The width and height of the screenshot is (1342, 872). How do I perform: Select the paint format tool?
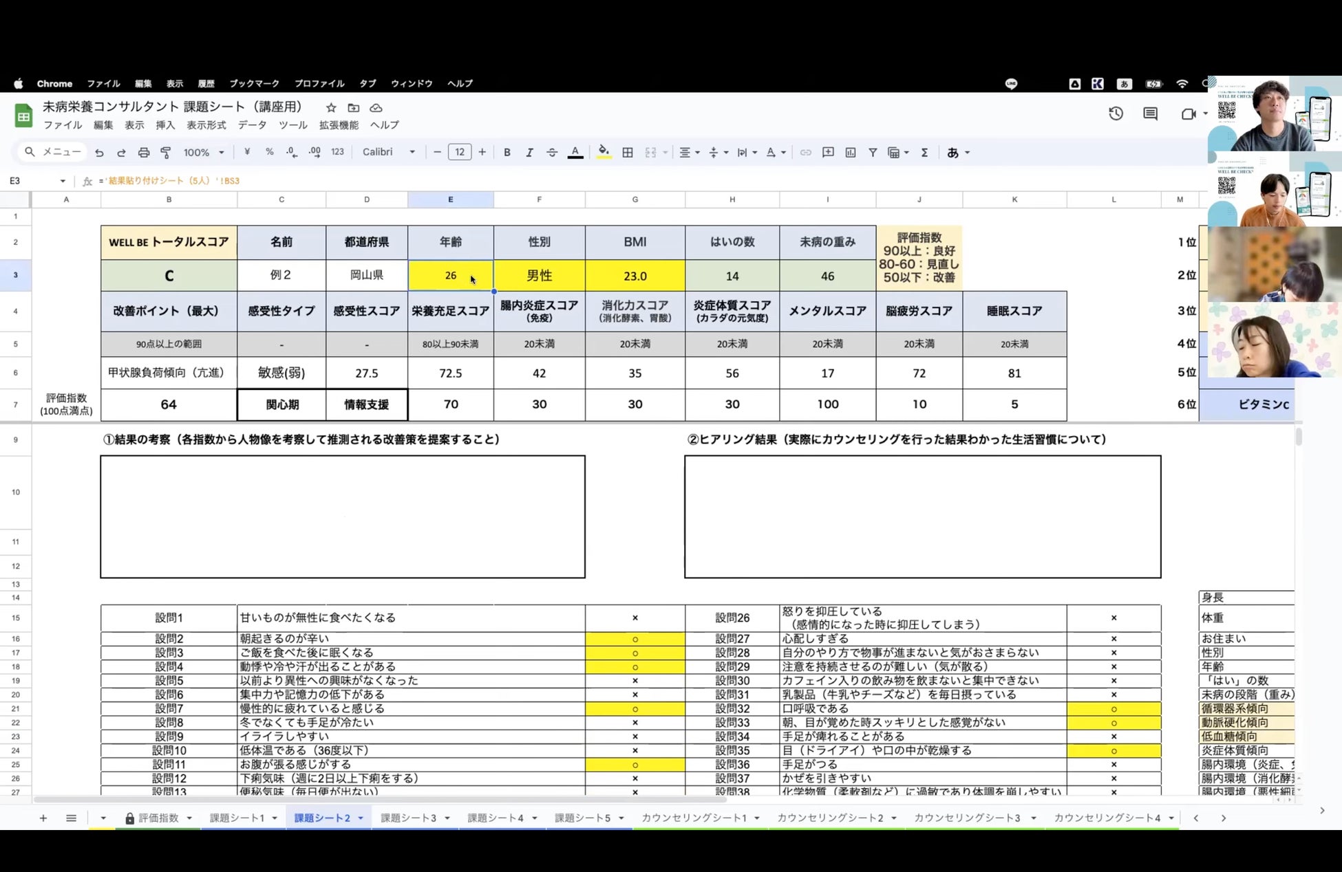click(x=166, y=153)
